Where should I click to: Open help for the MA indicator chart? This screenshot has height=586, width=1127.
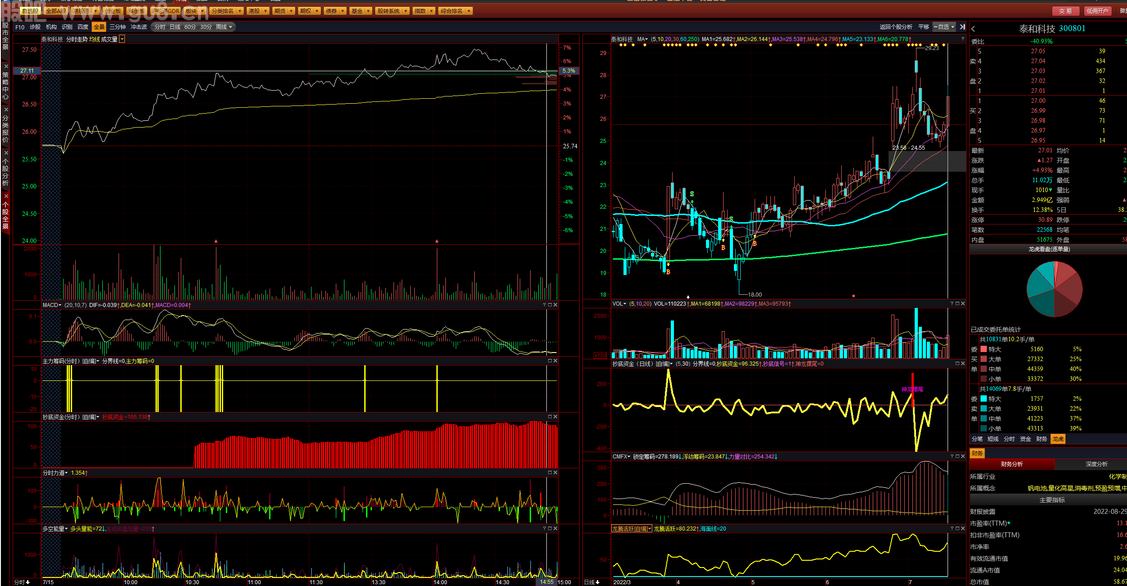[962, 39]
